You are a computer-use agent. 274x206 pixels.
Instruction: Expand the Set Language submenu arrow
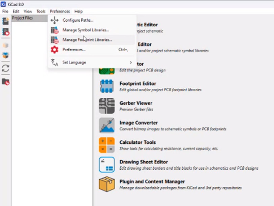point(131,62)
